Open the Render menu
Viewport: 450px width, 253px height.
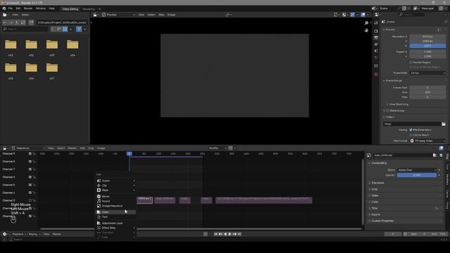28,8
